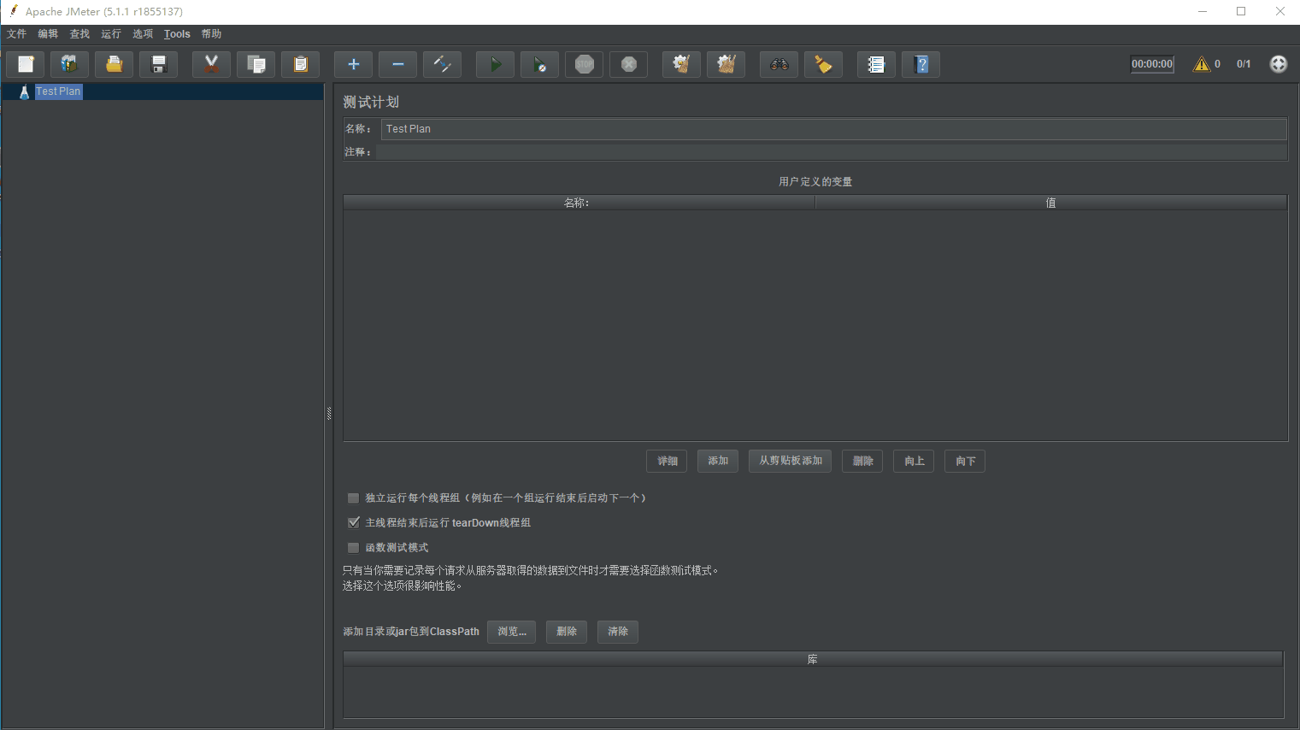Open the Function Helper list icon

(x=876, y=64)
